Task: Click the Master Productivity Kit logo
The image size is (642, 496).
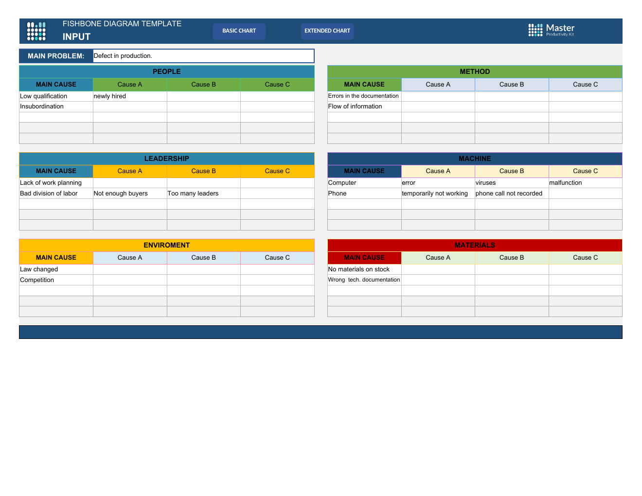Action: tap(552, 30)
